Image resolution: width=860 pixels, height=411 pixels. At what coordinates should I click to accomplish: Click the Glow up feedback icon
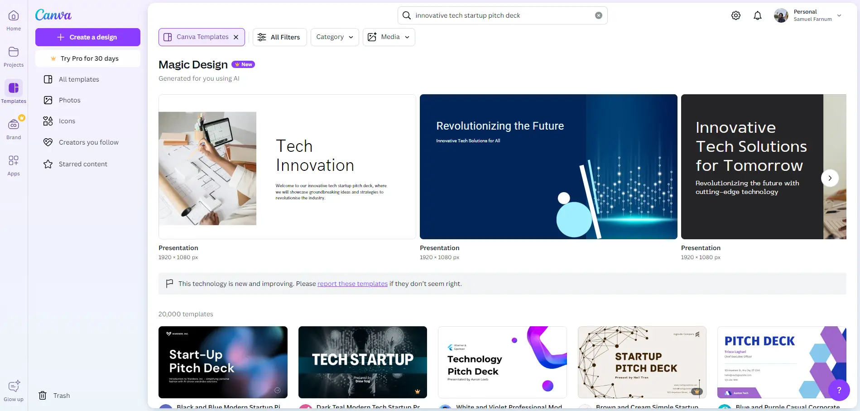[x=14, y=386]
